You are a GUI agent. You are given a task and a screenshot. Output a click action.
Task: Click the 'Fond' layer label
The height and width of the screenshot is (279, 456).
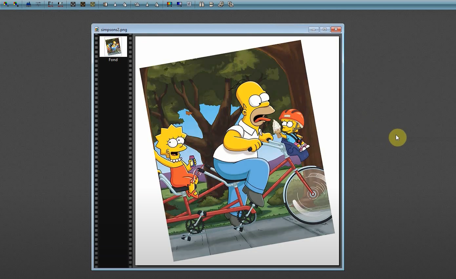coord(113,60)
